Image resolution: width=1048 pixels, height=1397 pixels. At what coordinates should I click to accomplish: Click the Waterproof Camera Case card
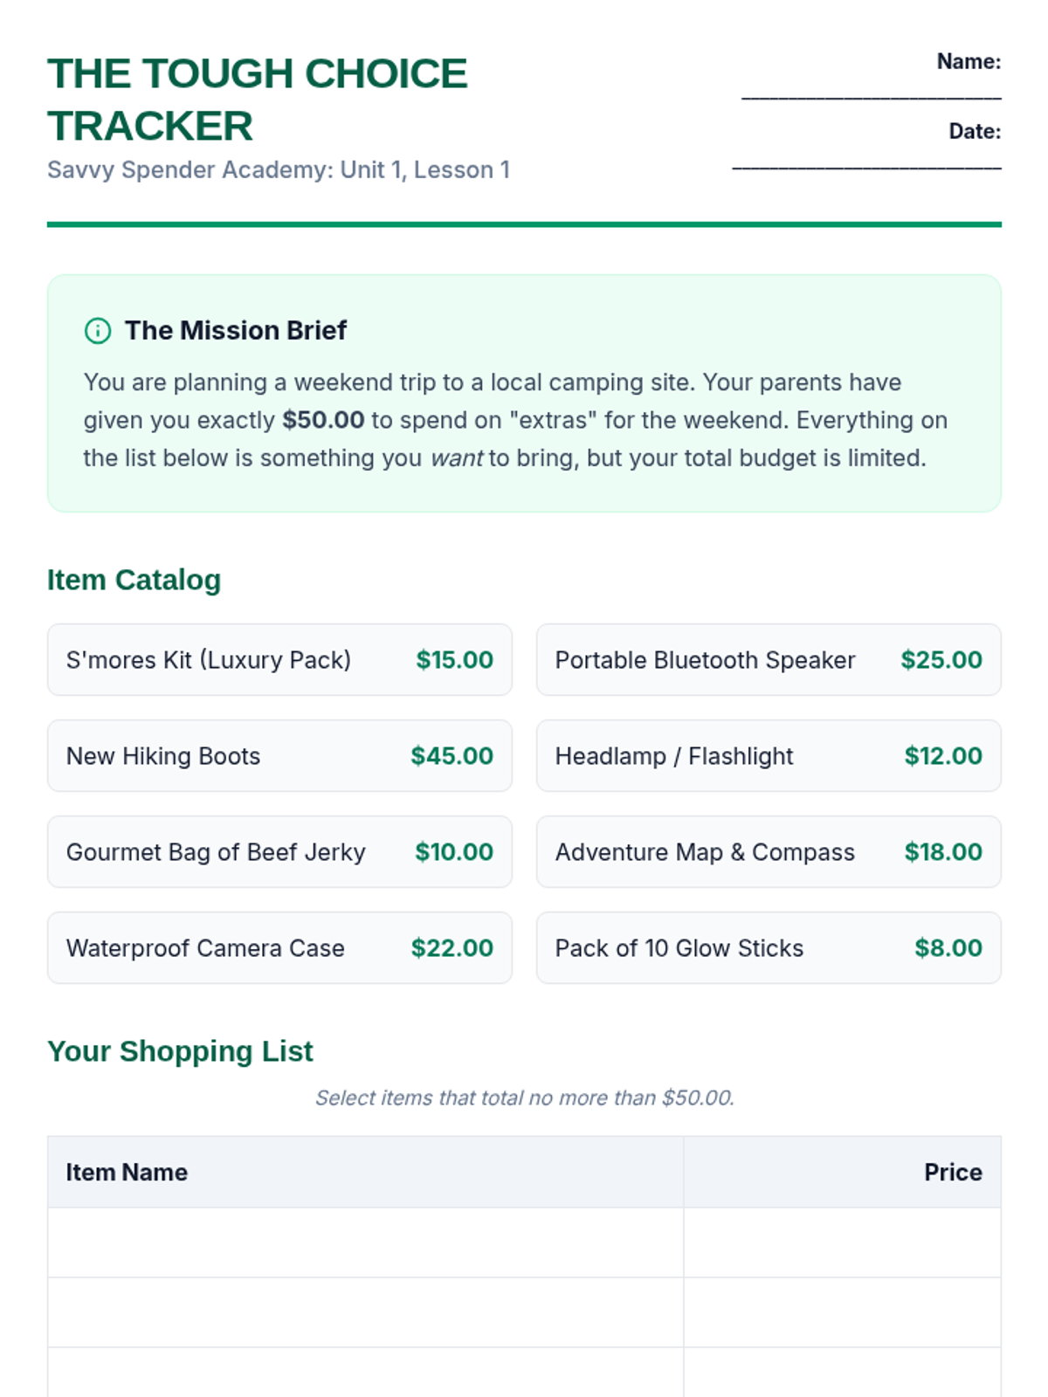coord(279,948)
